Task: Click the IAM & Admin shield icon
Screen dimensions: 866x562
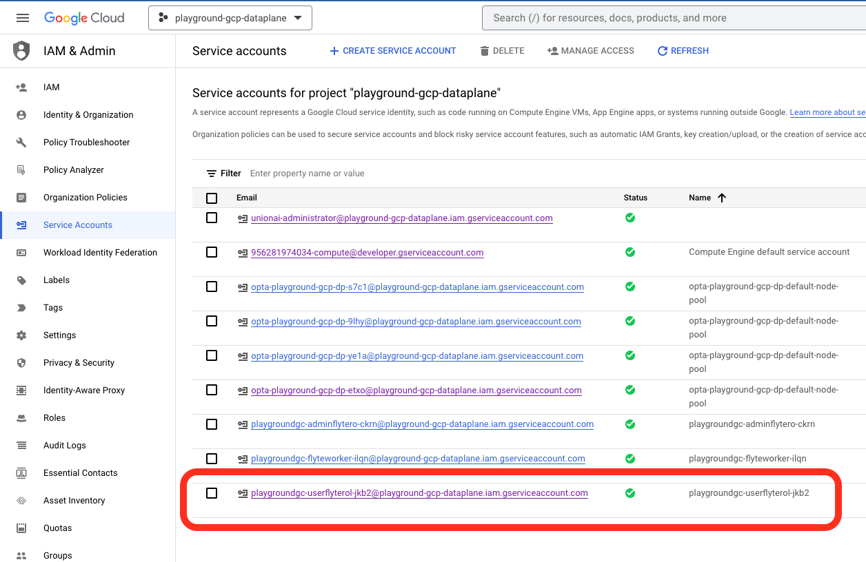Action: [x=22, y=51]
